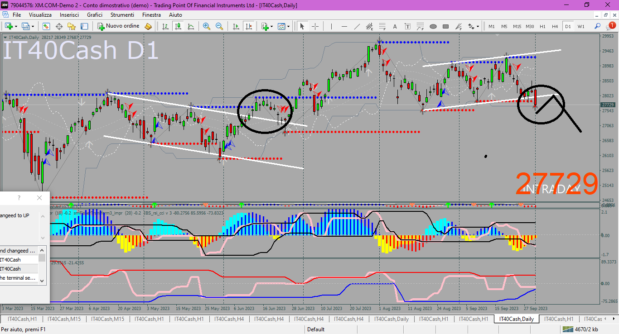This screenshot has width=619, height=334.
Task: Open the Terminal panel icon
Action: 84,26
